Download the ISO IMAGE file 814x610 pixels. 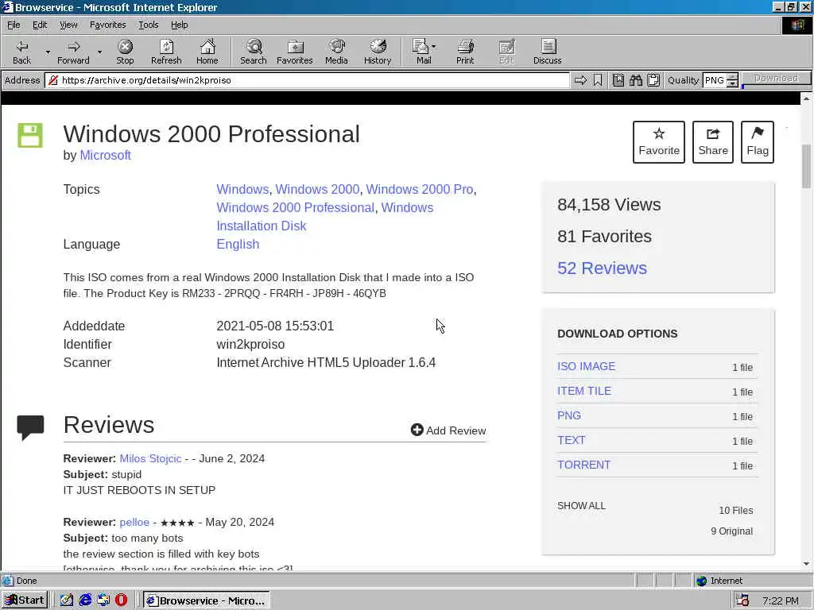pos(586,366)
